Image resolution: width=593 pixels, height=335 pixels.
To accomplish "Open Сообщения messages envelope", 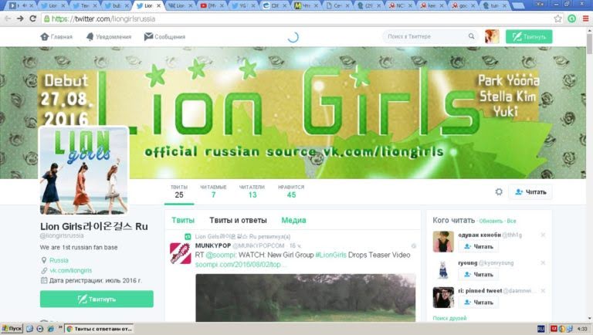I will click(x=164, y=37).
